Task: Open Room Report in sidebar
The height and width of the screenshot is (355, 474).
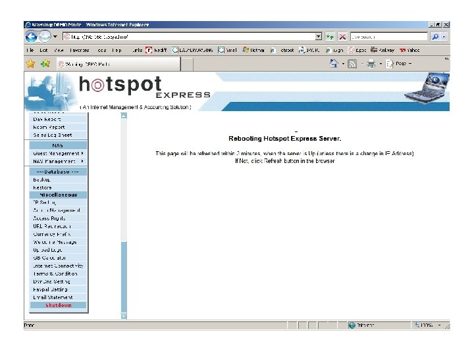Action: pyautogui.click(x=58, y=127)
